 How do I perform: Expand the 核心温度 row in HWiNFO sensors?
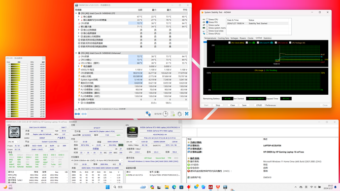point(79,16)
